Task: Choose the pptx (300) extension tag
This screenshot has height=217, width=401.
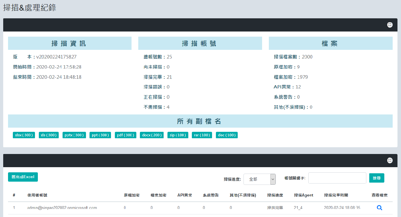Action: point(74,135)
